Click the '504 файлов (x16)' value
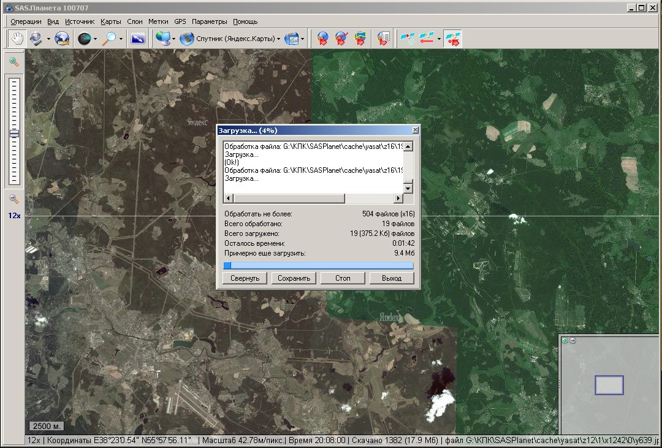Viewport: 662px width, 448px height. point(389,214)
